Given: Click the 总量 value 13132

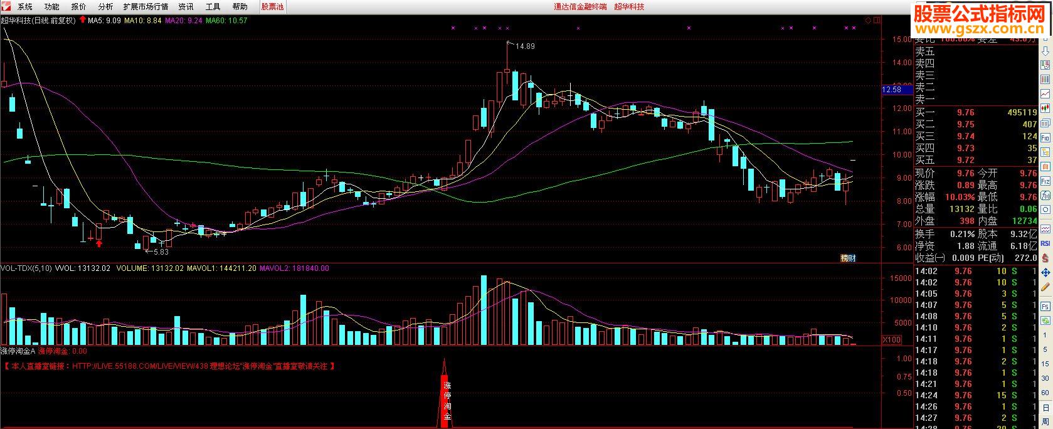Looking at the screenshot, I should pos(961,209).
